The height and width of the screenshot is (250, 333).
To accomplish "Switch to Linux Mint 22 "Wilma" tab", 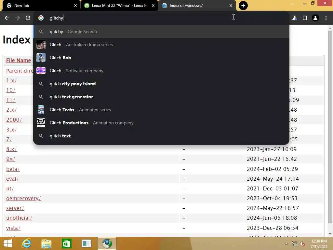I will pos(119,6).
